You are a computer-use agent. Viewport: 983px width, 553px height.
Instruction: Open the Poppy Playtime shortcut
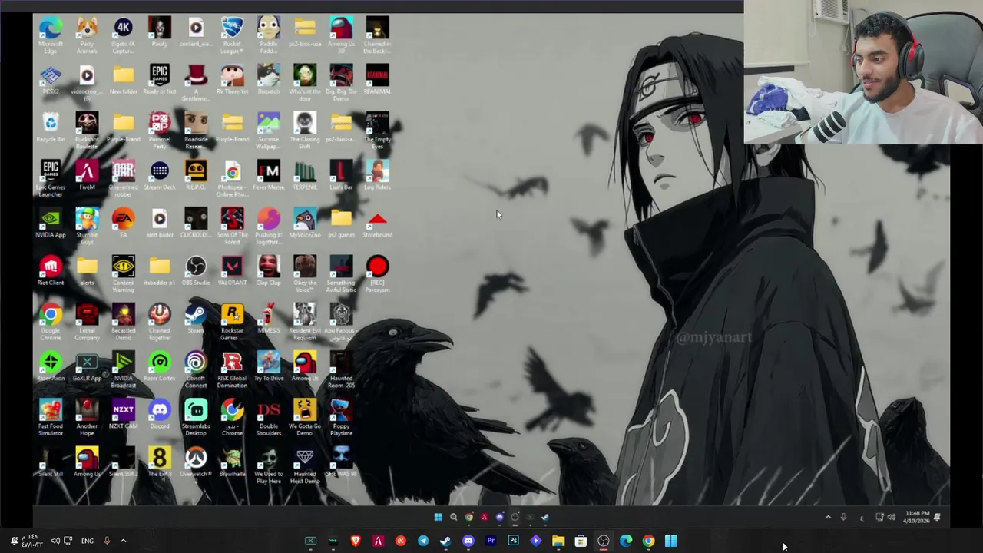(341, 417)
